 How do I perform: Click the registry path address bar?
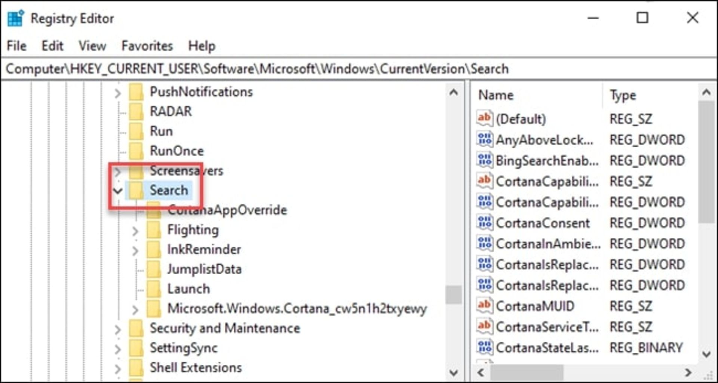(359, 69)
